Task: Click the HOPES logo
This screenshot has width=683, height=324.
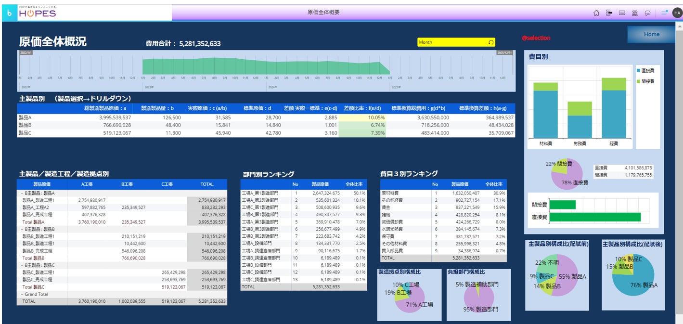Action: [x=37, y=13]
